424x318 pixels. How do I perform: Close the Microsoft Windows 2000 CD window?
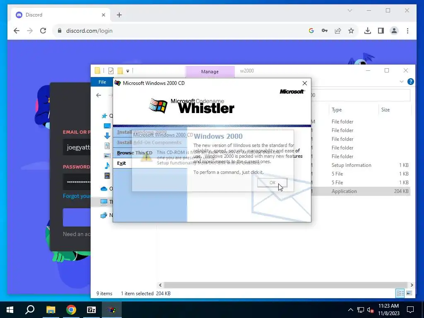click(x=304, y=83)
